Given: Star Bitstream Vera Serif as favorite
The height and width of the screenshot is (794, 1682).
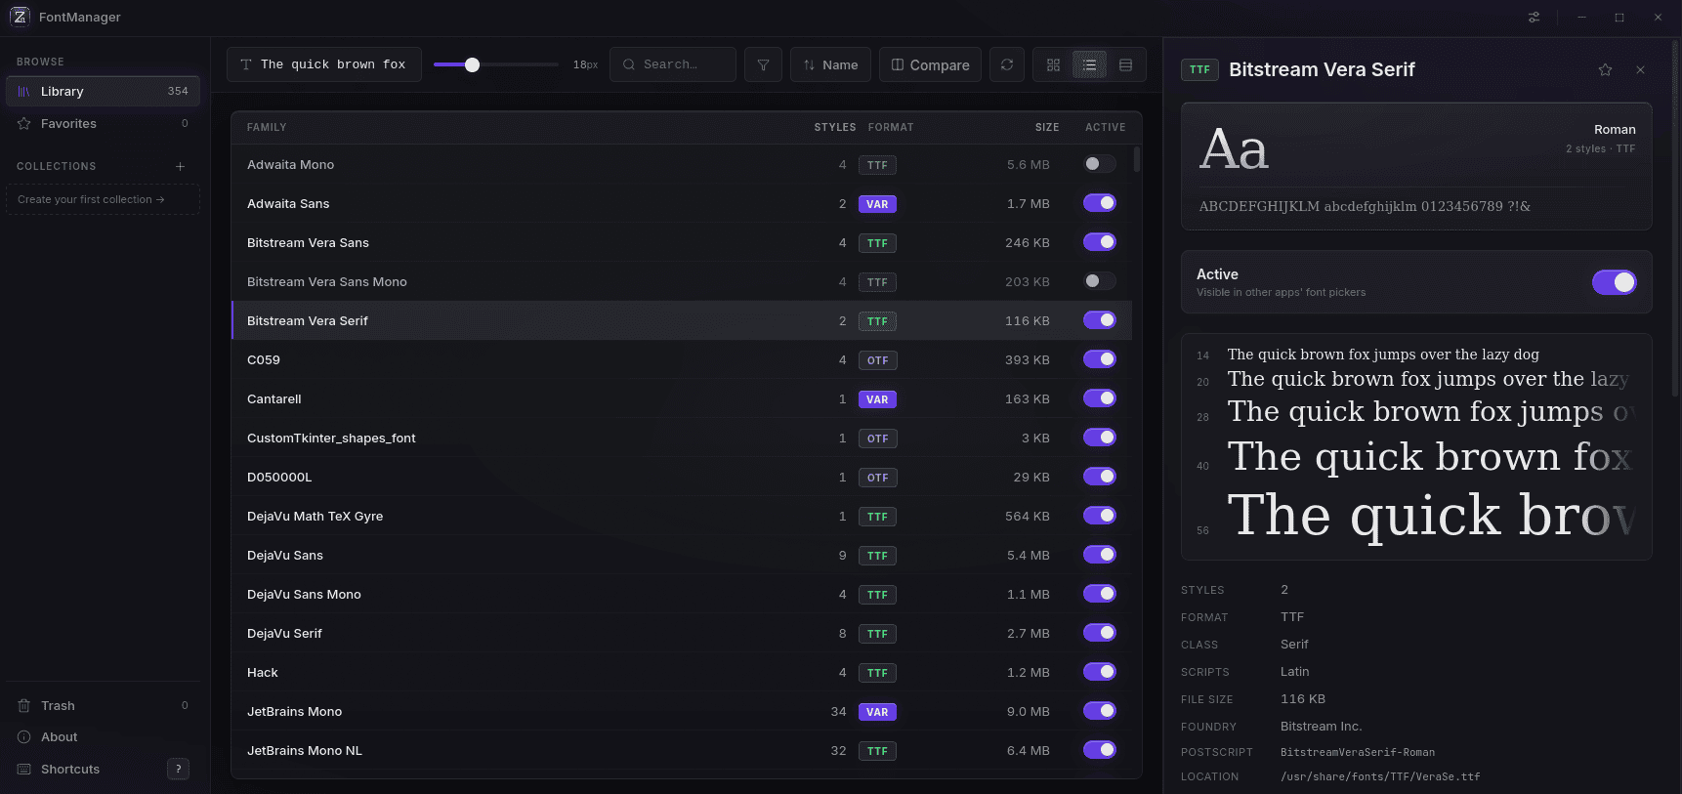Looking at the screenshot, I should (1605, 69).
